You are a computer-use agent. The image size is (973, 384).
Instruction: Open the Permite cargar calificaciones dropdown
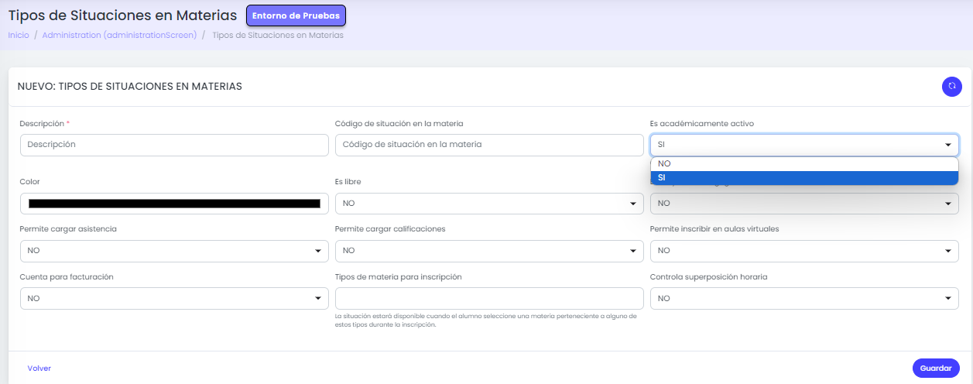click(x=489, y=251)
